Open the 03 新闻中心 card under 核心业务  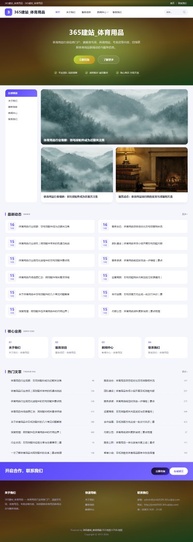120,347
